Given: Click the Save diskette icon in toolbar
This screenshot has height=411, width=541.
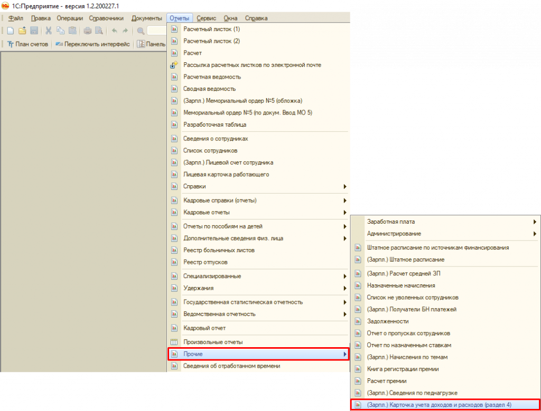Looking at the screenshot, I should coord(34,31).
